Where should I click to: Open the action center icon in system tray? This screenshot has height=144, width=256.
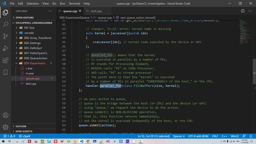coord(252,141)
